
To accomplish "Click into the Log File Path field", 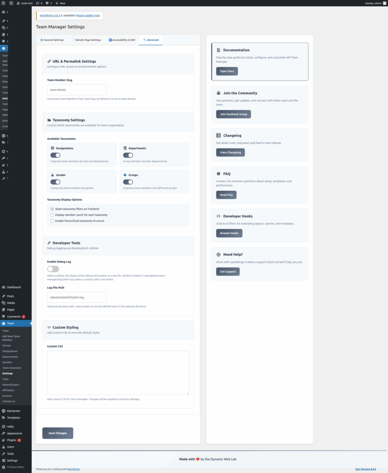I will click(77, 297).
